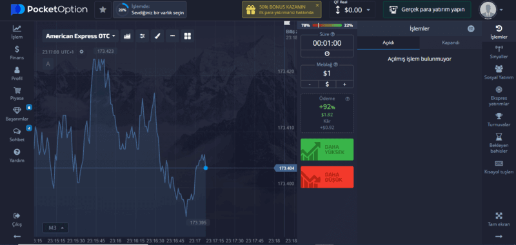Open the Yardım help section
This screenshot has height=245, width=516.
pyautogui.click(x=17, y=155)
